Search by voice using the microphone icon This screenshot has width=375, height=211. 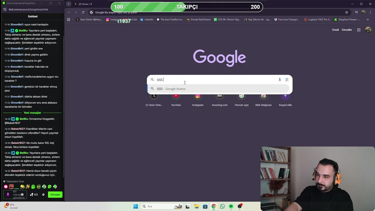tap(280, 80)
